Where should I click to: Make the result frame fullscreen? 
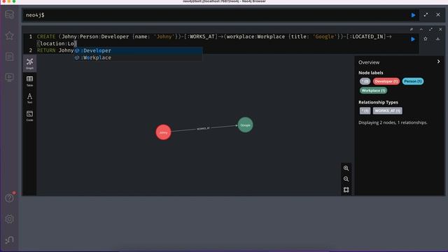430,29
